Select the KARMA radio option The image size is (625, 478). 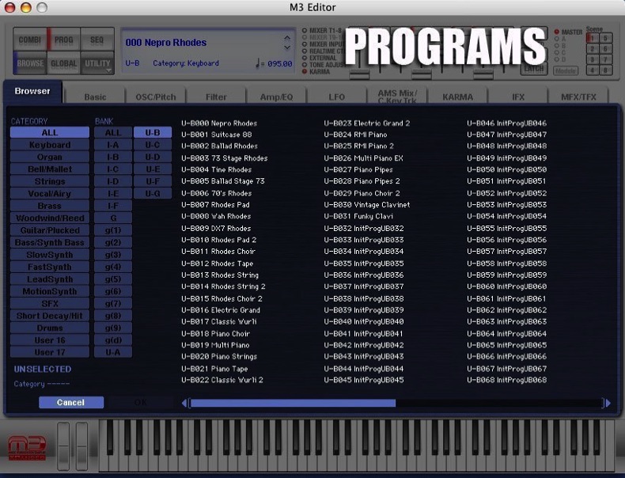click(305, 72)
